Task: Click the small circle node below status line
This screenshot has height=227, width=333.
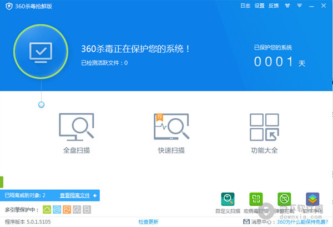Action: pyautogui.click(x=41, y=104)
